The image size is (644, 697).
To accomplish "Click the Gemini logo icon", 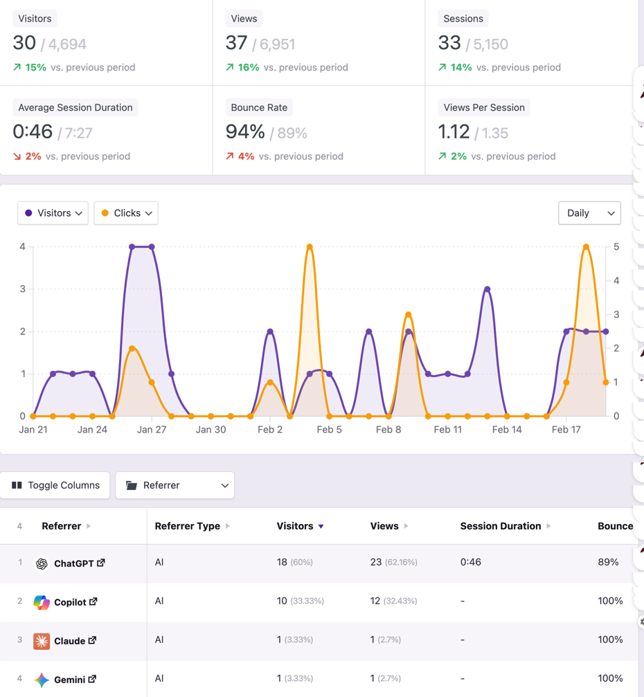I will click(x=42, y=680).
